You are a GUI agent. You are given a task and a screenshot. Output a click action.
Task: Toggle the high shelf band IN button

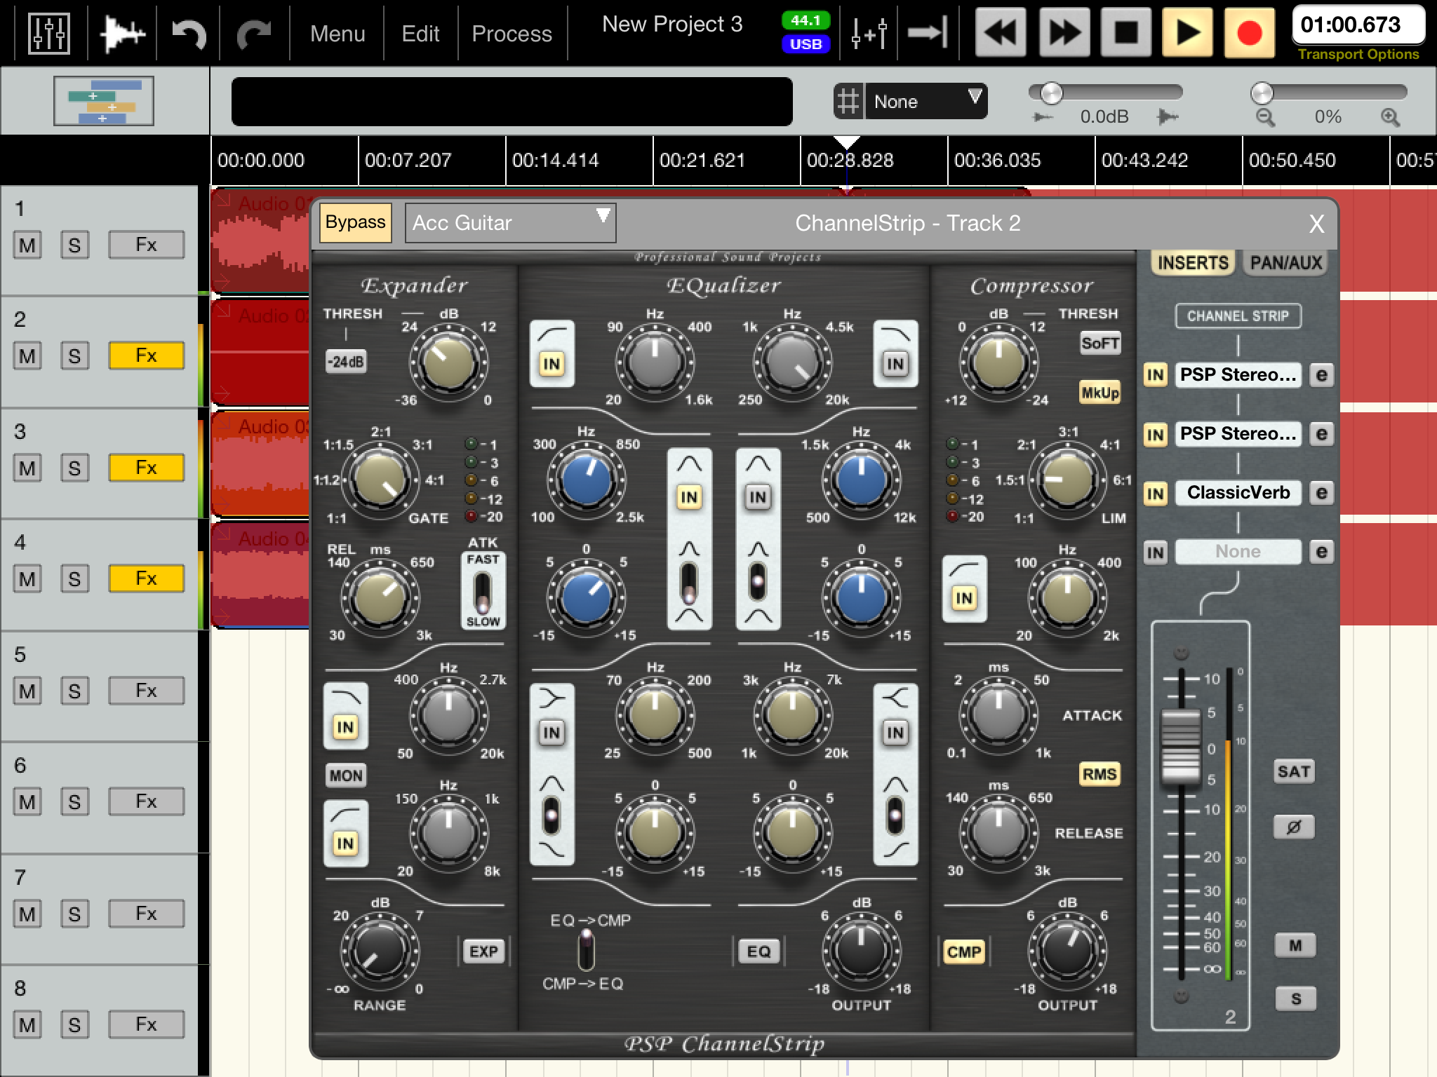895,733
